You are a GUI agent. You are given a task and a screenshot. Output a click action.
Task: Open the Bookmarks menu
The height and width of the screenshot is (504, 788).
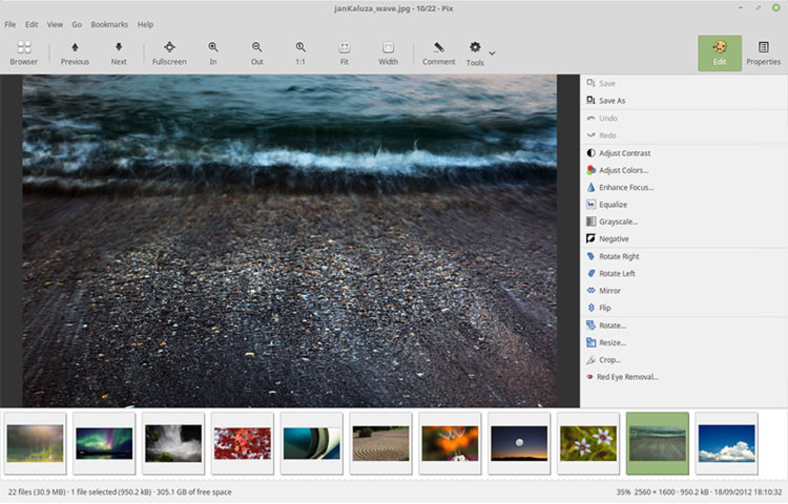click(x=109, y=25)
